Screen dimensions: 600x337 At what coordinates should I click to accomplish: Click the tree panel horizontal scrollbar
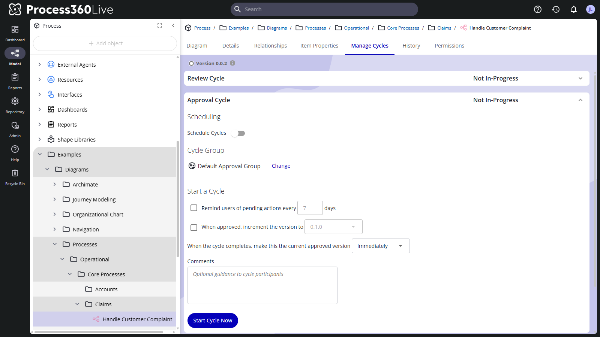pos(99,332)
